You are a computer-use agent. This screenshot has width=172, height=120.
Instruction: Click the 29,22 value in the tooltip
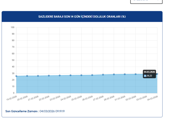click(x=149, y=76)
